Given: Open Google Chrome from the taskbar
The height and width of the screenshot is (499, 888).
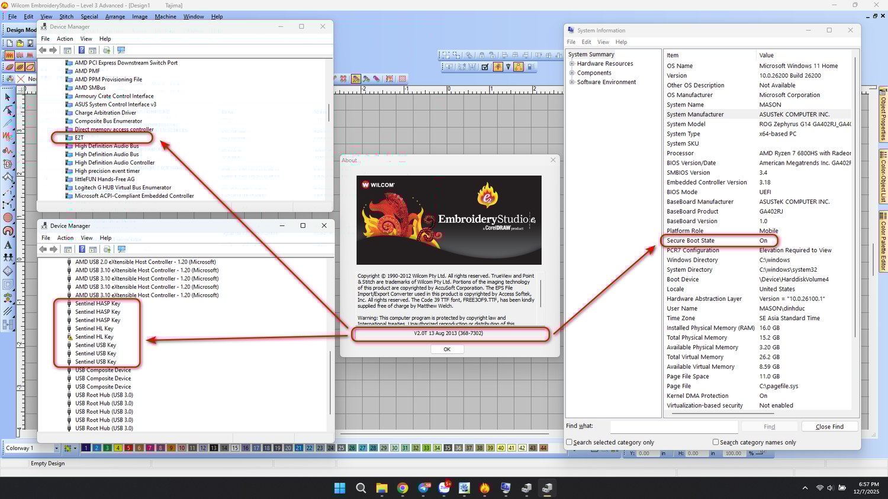Looking at the screenshot, I should 403,488.
